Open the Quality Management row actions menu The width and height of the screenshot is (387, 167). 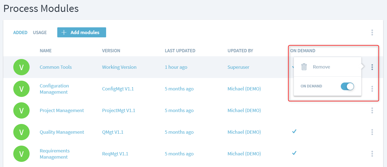click(x=372, y=132)
